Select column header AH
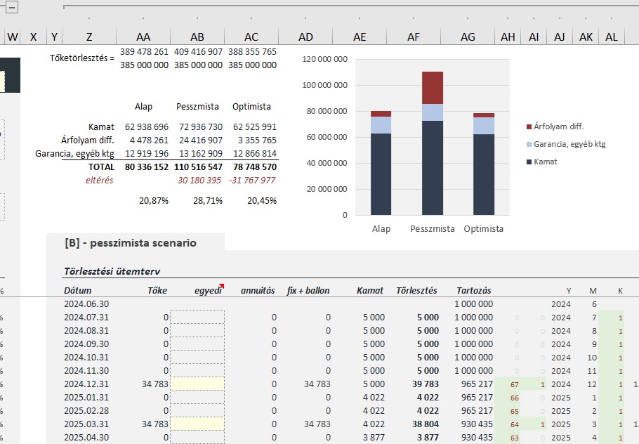Viewport: 639px width, 444px height. 508,37
